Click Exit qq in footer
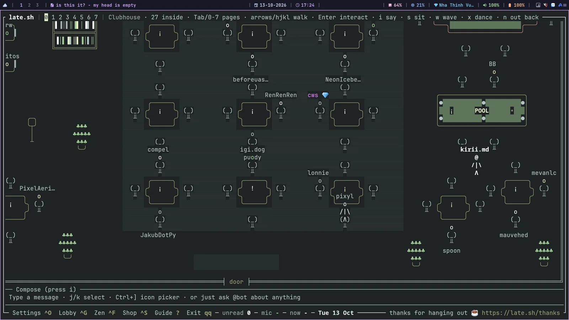Image resolution: width=569 pixels, height=320 pixels. click(x=199, y=313)
